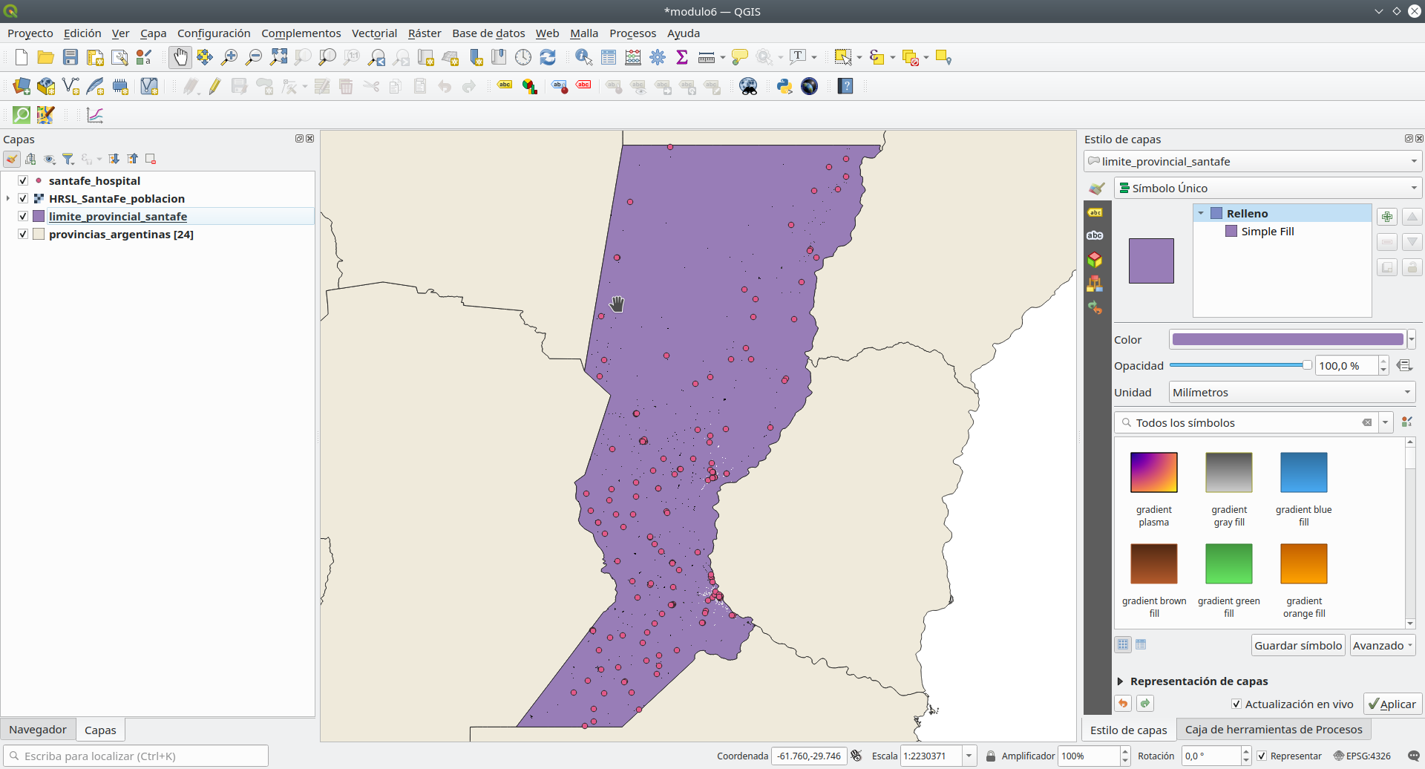
Task: Open the Proyecto menu
Action: tap(30, 33)
